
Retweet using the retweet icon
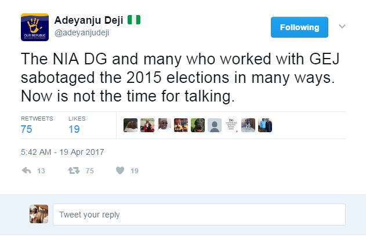pos(74,171)
